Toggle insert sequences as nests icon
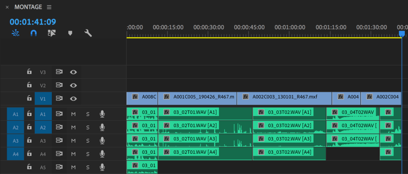408x174 pixels. (x=15, y=33)
